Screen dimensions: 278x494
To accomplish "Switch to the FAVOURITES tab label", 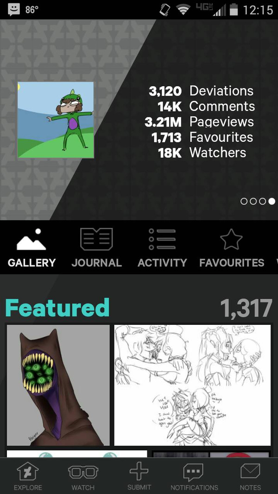I will [232, 263].
